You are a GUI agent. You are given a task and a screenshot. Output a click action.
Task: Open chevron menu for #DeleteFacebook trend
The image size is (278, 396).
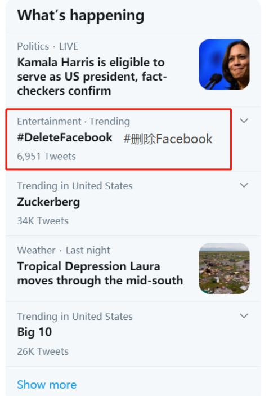[244, 121]
